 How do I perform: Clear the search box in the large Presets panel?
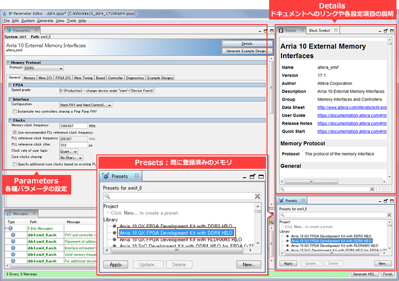click(x=257, y=197)
